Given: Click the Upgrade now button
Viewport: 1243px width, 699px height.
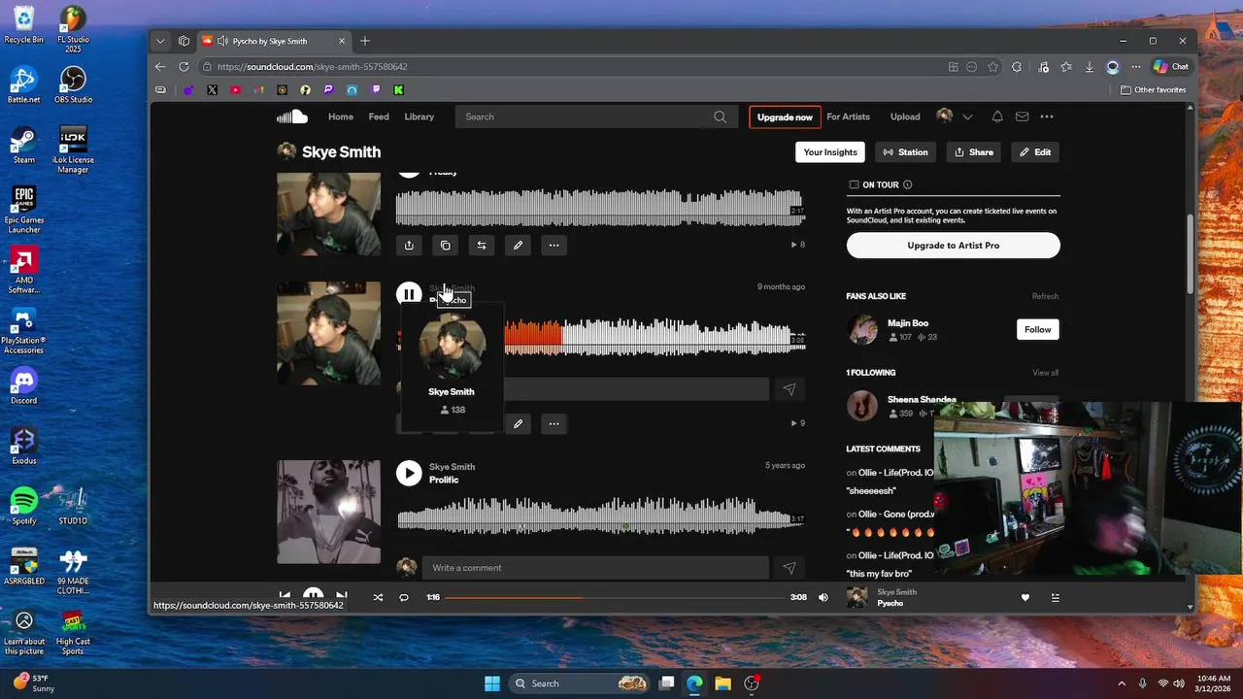Looking at the screenshot, I should pyautogui.click(x=785, y=117).
